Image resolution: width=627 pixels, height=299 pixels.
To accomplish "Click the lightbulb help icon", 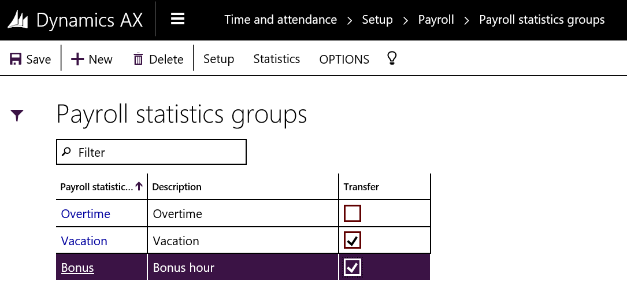I will pyautogui.click(x=392, y=58).
